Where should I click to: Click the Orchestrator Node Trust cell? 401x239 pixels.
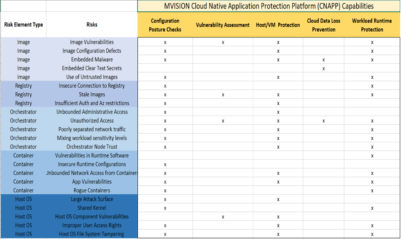tap(92, 147)
